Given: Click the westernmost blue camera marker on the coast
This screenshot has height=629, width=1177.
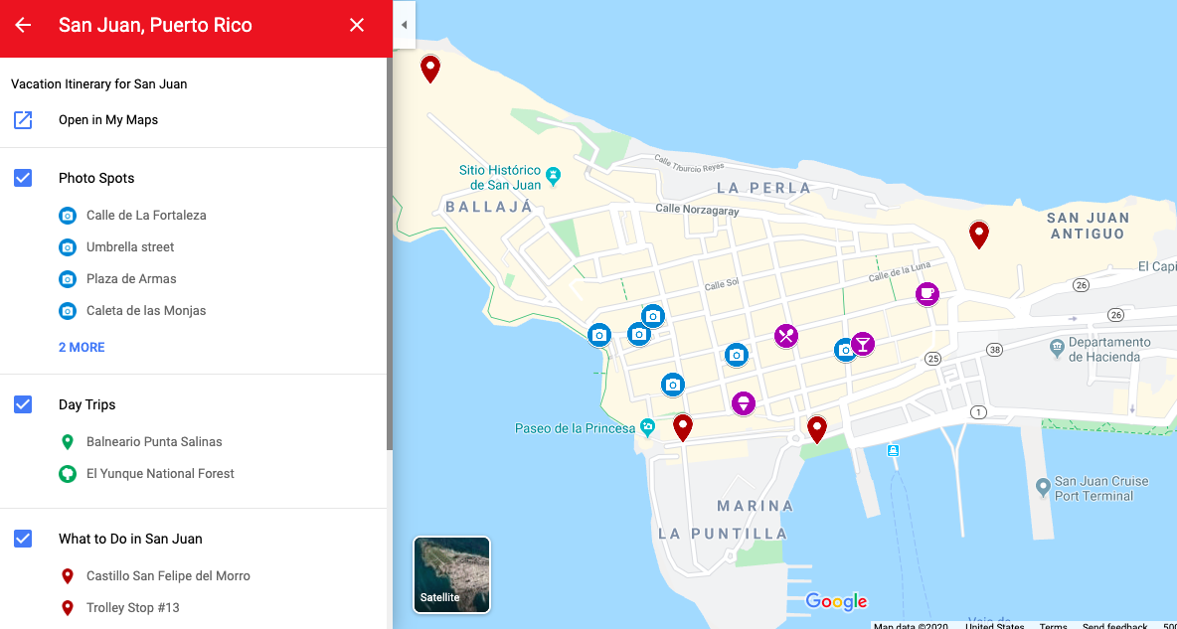Looking at the screenshot, I should click(599, 335).
